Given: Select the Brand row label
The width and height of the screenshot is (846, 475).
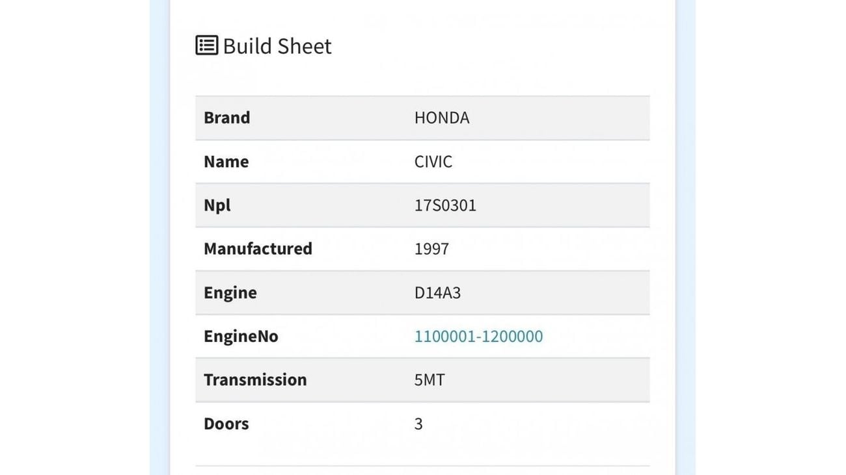Looking at the screenshot, I should pos(227,118).
